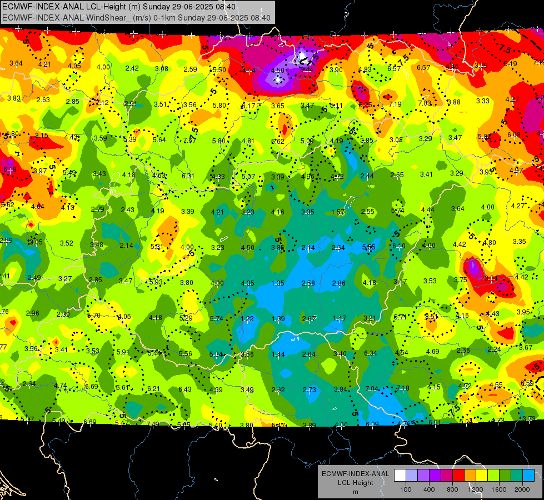Click wind shear value 1.47
The width and height of the screenshot is (544, 500).
pos(340,318)
